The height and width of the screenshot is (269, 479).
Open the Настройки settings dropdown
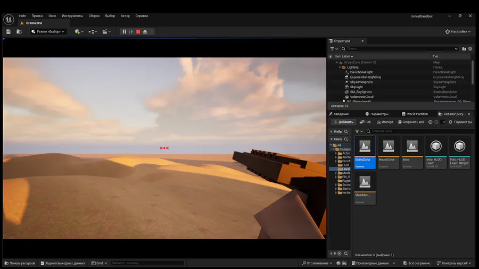pyautogui.click(x=458, y=32)
